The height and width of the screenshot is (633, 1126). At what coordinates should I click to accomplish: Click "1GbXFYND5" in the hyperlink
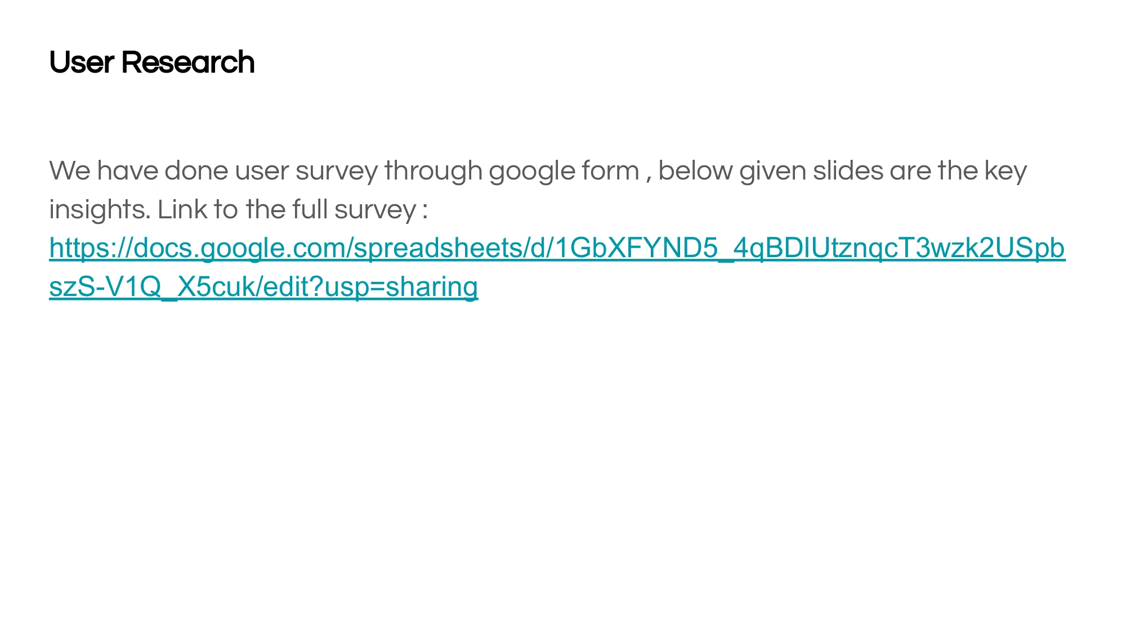tap(636, 248)
